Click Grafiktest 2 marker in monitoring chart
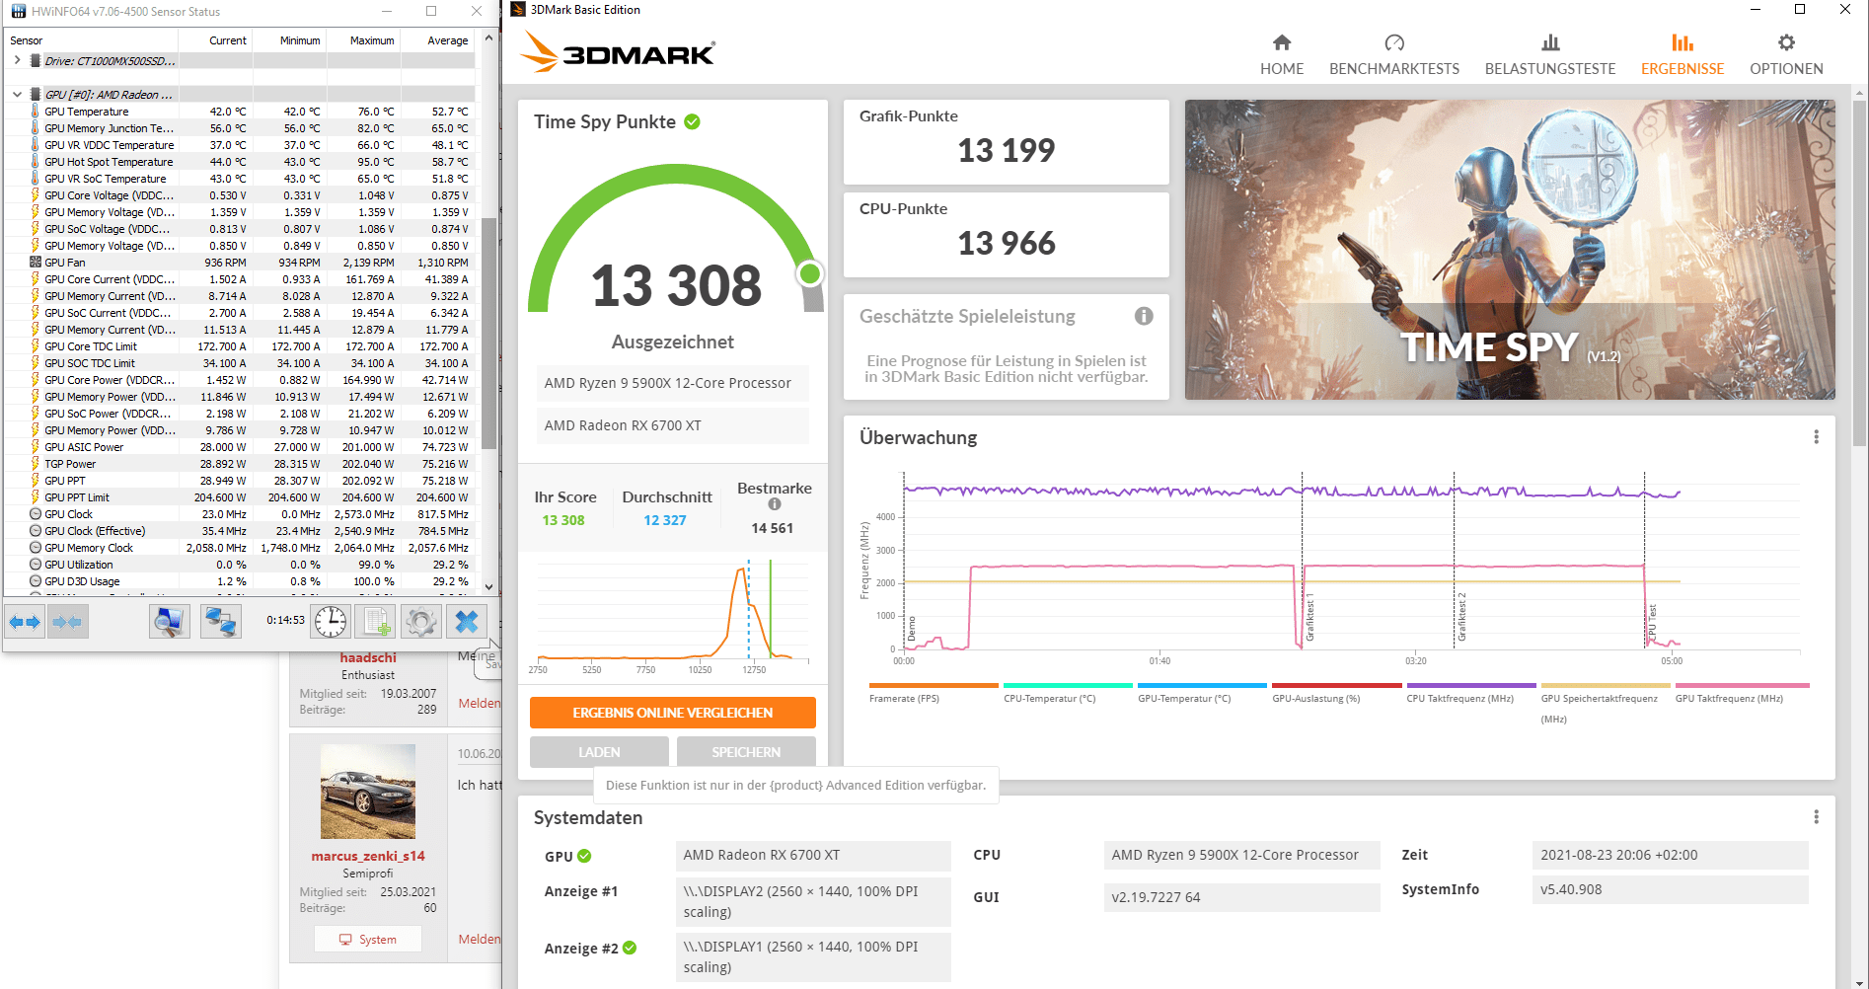The image size is (1869, 989). coord(1461,618)
